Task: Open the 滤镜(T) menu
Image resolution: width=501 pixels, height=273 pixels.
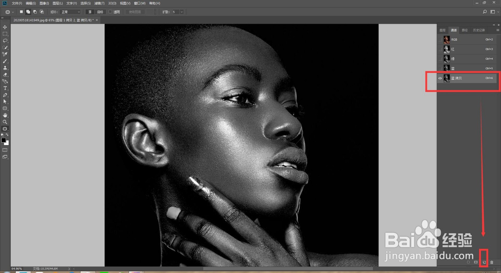Action: [x=99, y=3]
